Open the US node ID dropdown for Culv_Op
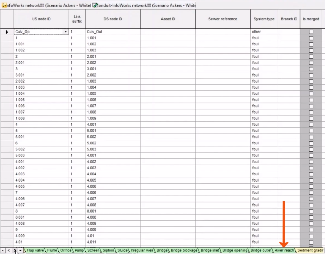The image size is (325, 254). pyautogui.click(x=66, y=32)
